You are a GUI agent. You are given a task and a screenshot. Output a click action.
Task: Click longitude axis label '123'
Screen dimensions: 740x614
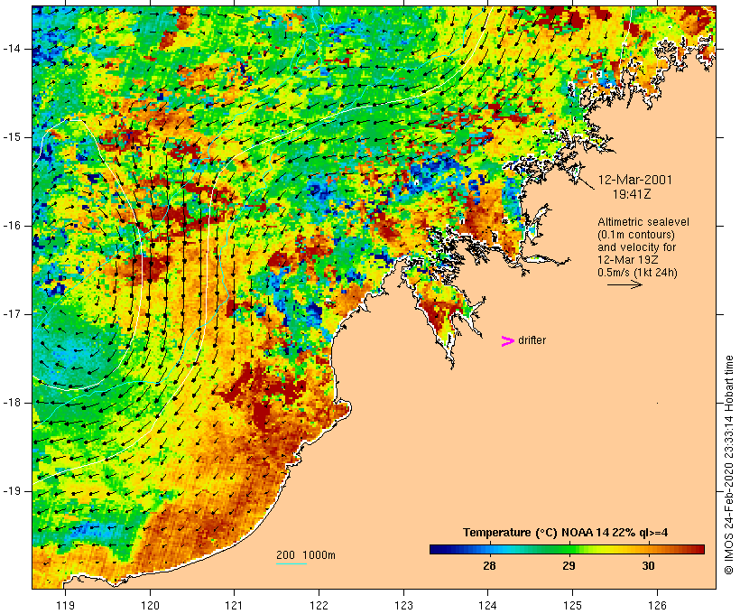pos(403,605)
